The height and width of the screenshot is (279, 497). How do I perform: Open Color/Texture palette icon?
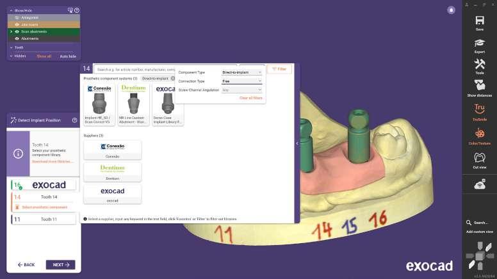480,133
